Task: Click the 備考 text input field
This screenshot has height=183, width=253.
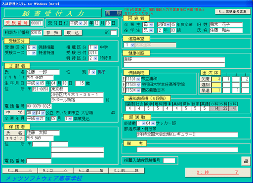Action: [x=187, y=149]
